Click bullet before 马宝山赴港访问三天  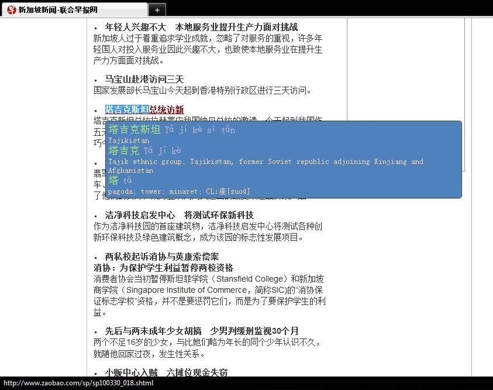pos(95,80)
